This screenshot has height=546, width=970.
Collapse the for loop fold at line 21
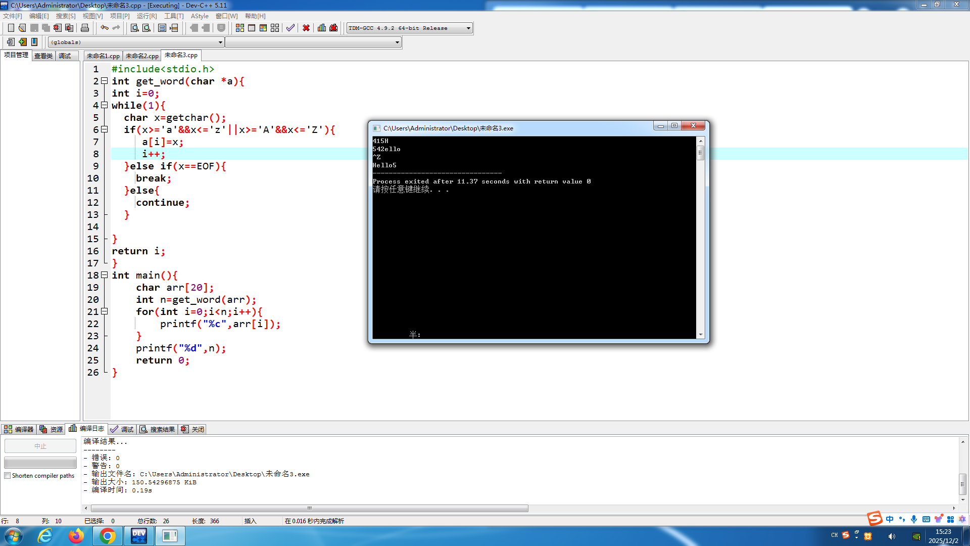point(104,311)
